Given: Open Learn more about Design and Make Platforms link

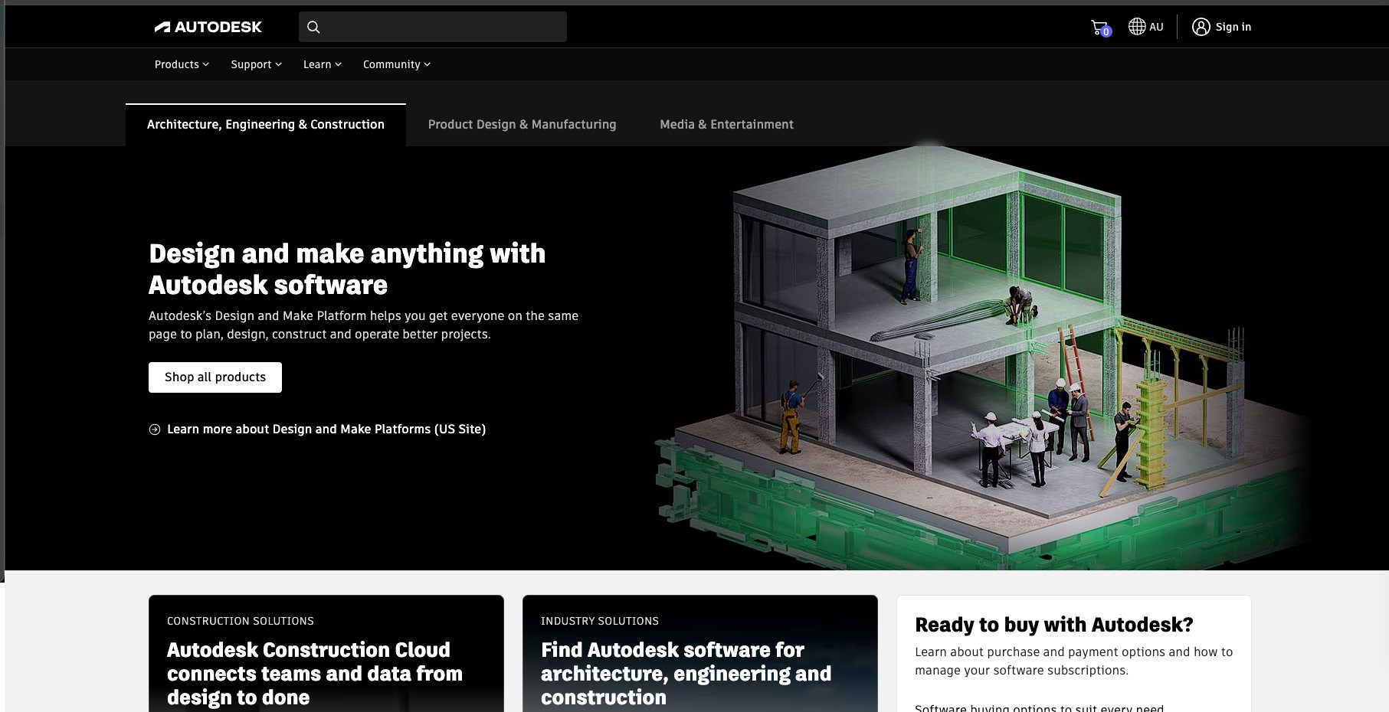Looking at the screenshot, I should 326,429.
